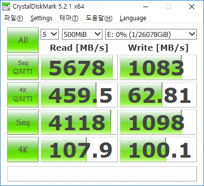204x186 pixels.
Task: Minimize the CrystalDiskMark window
Action: coord(146,7)
